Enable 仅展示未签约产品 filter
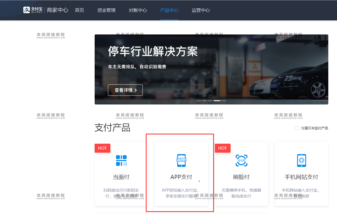Image resolution: width=337 pixels, height=214 pixels. tap(297, 128)
